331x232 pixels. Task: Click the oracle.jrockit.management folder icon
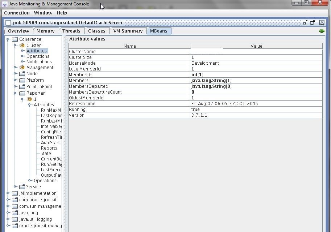pos(15,226)
